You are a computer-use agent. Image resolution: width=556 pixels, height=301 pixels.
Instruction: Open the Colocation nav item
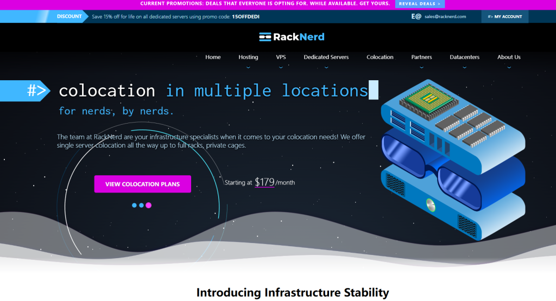pyautogui.click(x=380, y=57)
